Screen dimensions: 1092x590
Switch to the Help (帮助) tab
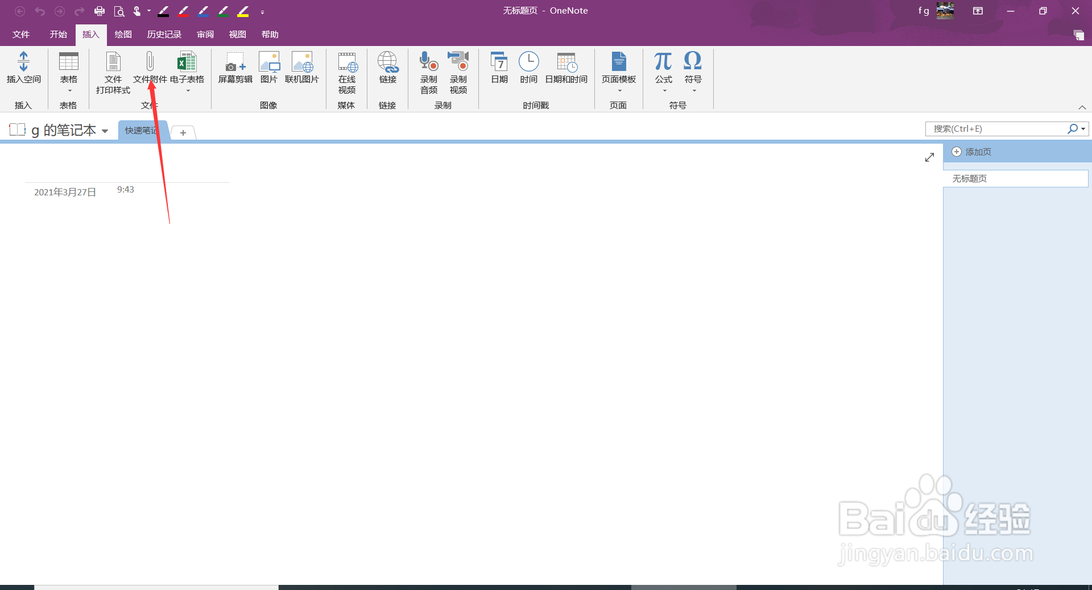(x=270, y=35)
